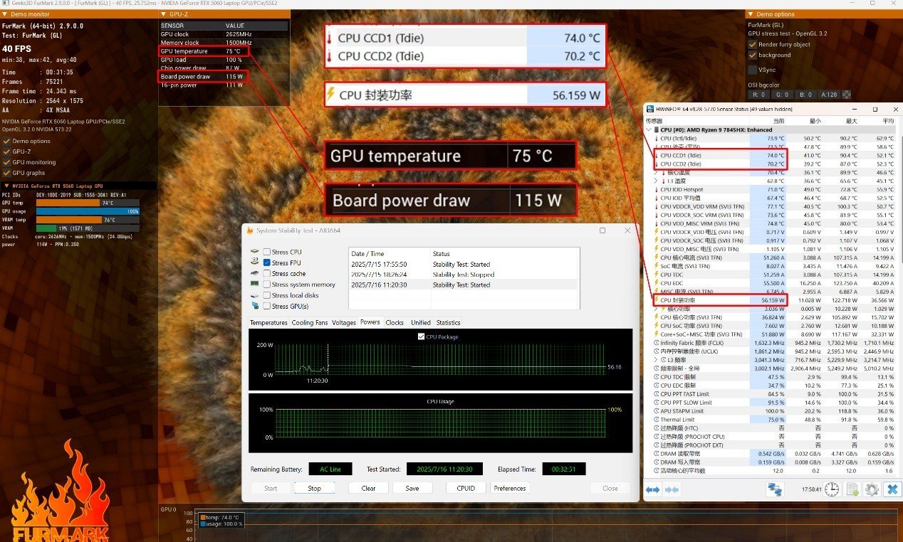Screen dimensions: 903x542
Task: Click the HWiNFO network monitors icon
Action: pos(774,489)
